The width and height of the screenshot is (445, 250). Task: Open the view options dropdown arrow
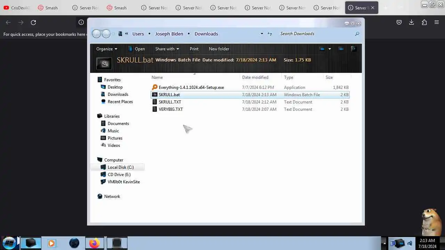[x=330, y=49]
